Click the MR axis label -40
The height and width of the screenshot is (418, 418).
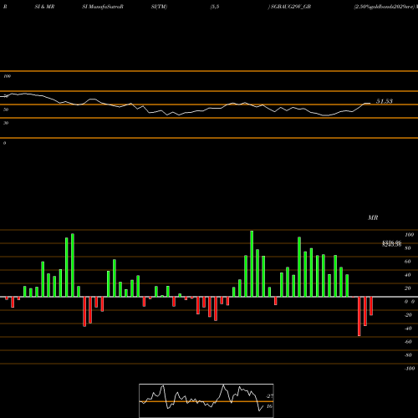(408, 329)
